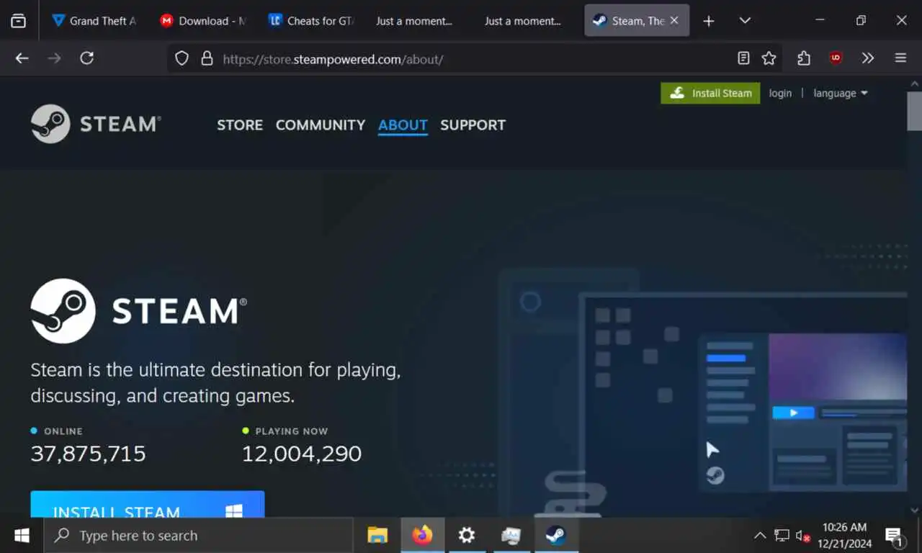Switch to first Just a moment tab
This screenshot has height=553, width=922.
(414, 21)
